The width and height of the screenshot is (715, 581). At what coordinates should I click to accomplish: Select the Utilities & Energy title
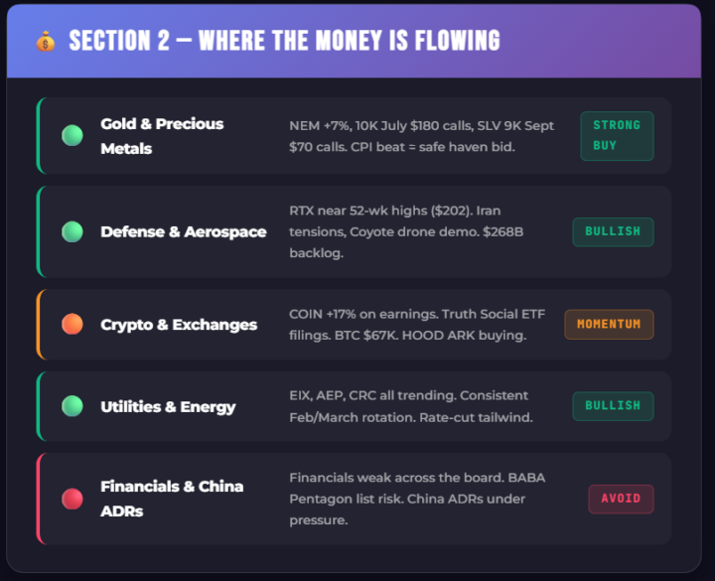point(168,406)
